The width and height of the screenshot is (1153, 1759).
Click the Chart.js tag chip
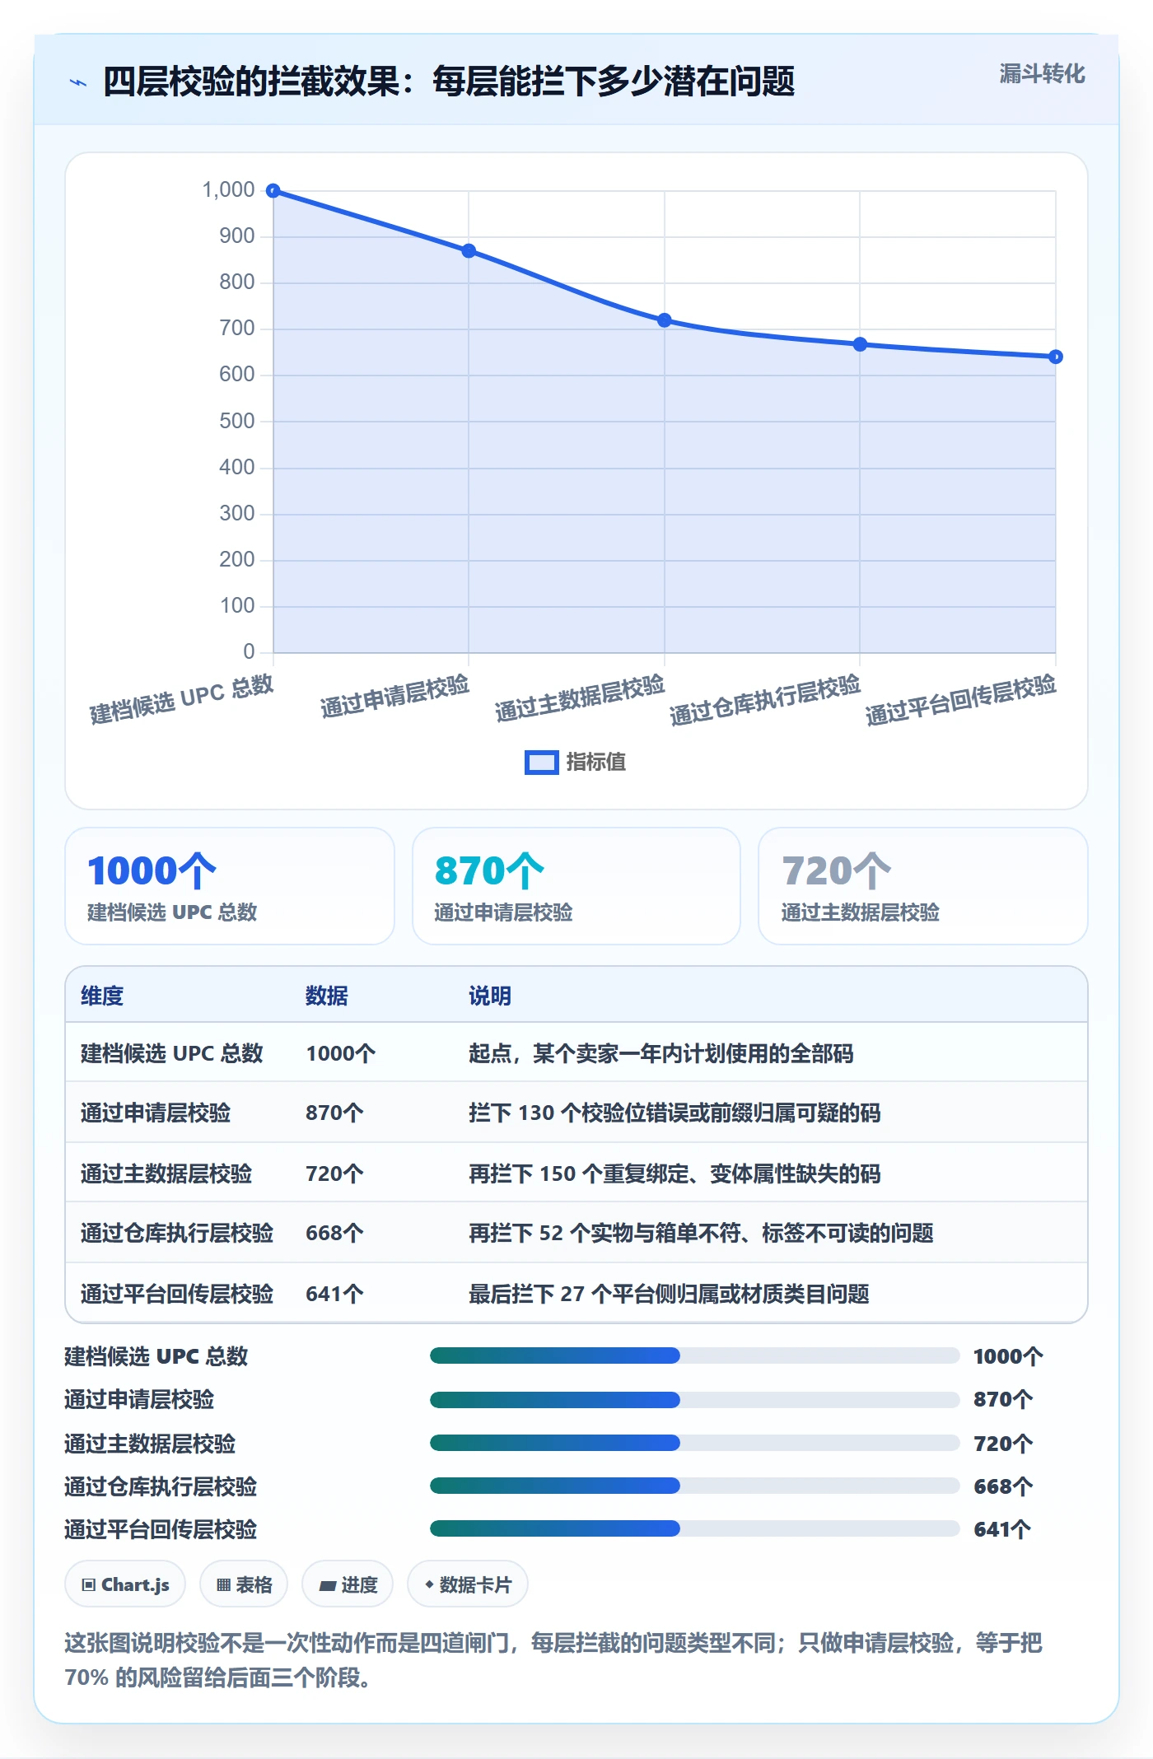point(125,1584)
